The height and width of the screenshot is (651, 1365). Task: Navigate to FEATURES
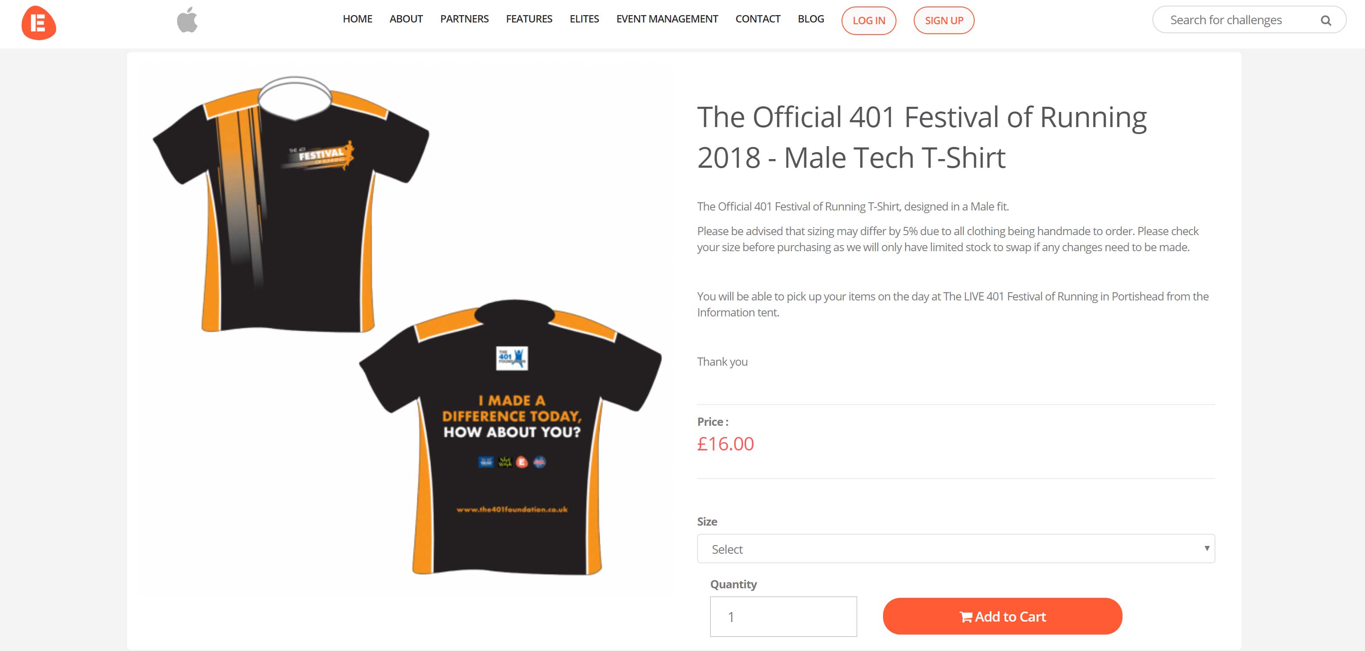click(529, 19)
